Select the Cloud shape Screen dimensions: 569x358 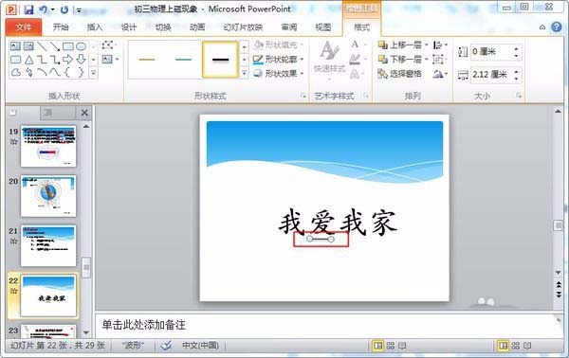[15, 73]
